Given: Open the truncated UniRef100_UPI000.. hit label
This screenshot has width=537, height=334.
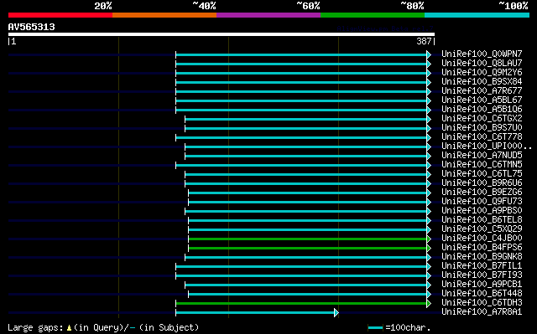Looking at the screenshot, I should coord(487,146).
